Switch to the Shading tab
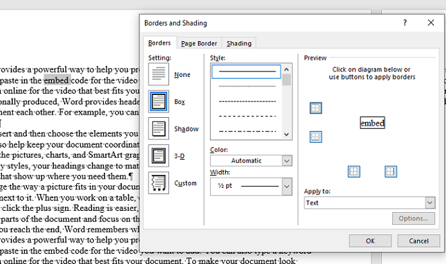This screenshot has height=264, width=446. pos(239,44)
